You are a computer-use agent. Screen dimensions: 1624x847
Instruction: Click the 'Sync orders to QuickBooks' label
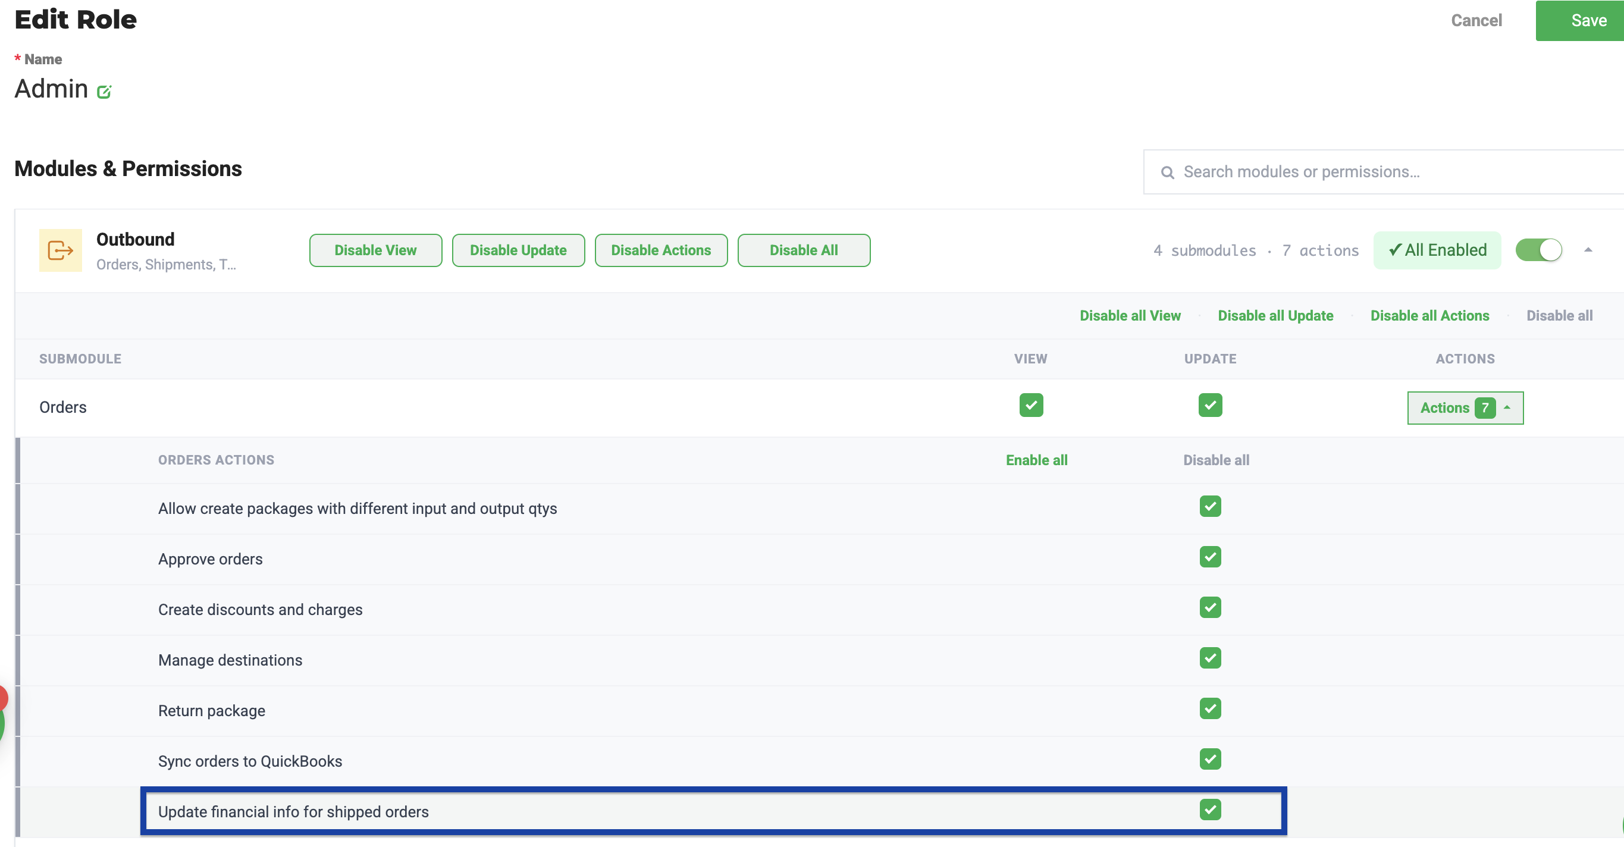(x=250, y=761)
